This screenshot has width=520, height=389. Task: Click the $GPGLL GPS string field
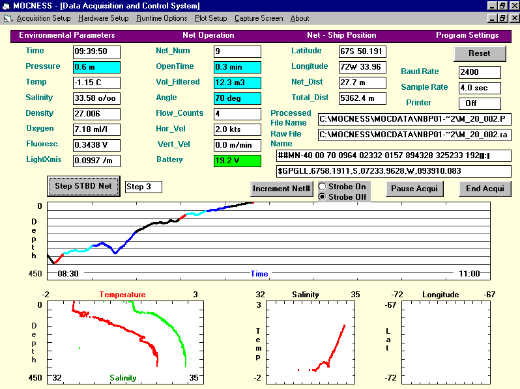pos(394,171)
